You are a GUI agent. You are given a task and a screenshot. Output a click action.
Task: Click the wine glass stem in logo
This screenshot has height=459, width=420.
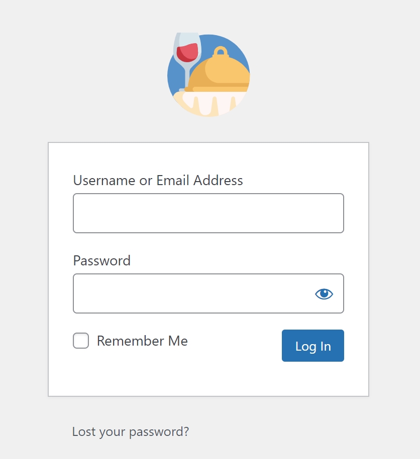tap(186, 78)
